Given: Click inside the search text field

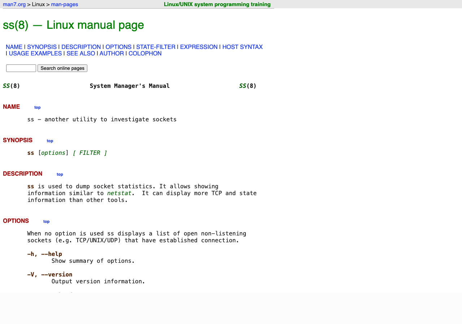Looking at the screenshot, I should (21, 68).
